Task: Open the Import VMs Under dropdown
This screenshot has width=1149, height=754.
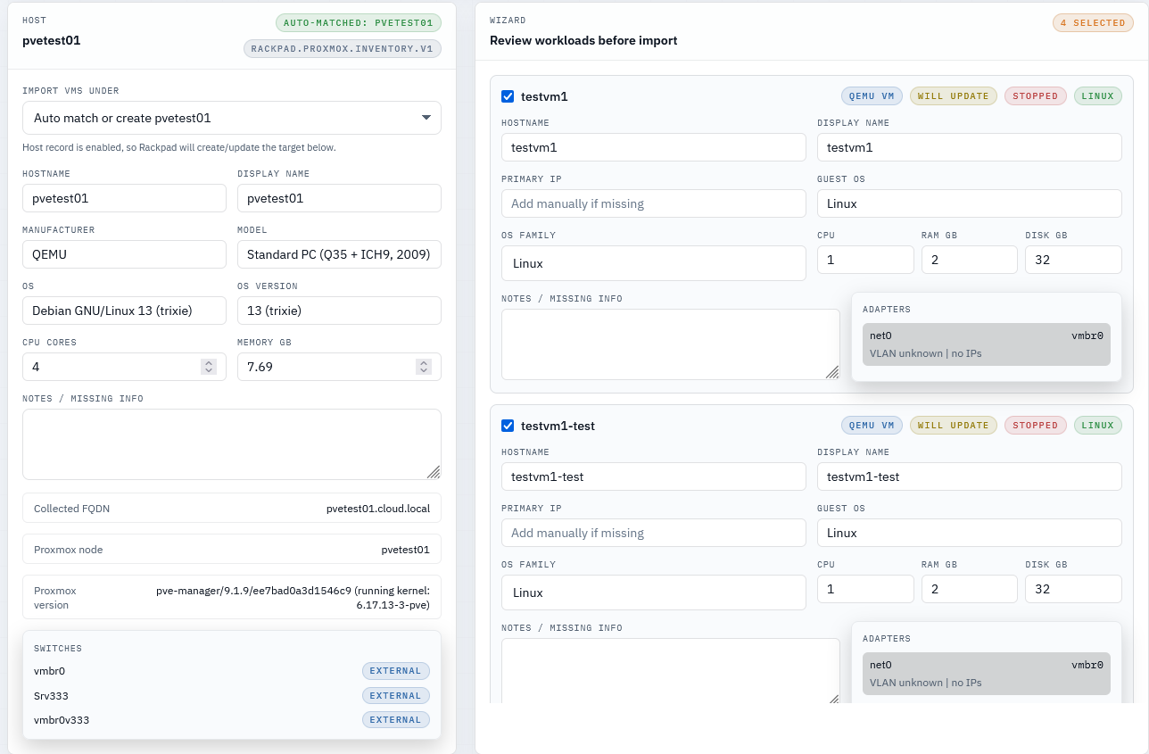Action: (232, 118)
